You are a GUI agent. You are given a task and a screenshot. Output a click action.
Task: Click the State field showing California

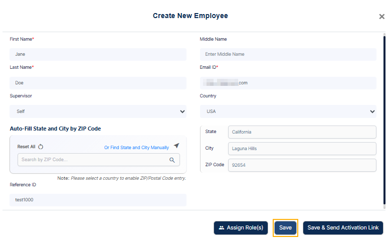click(302, 132)
